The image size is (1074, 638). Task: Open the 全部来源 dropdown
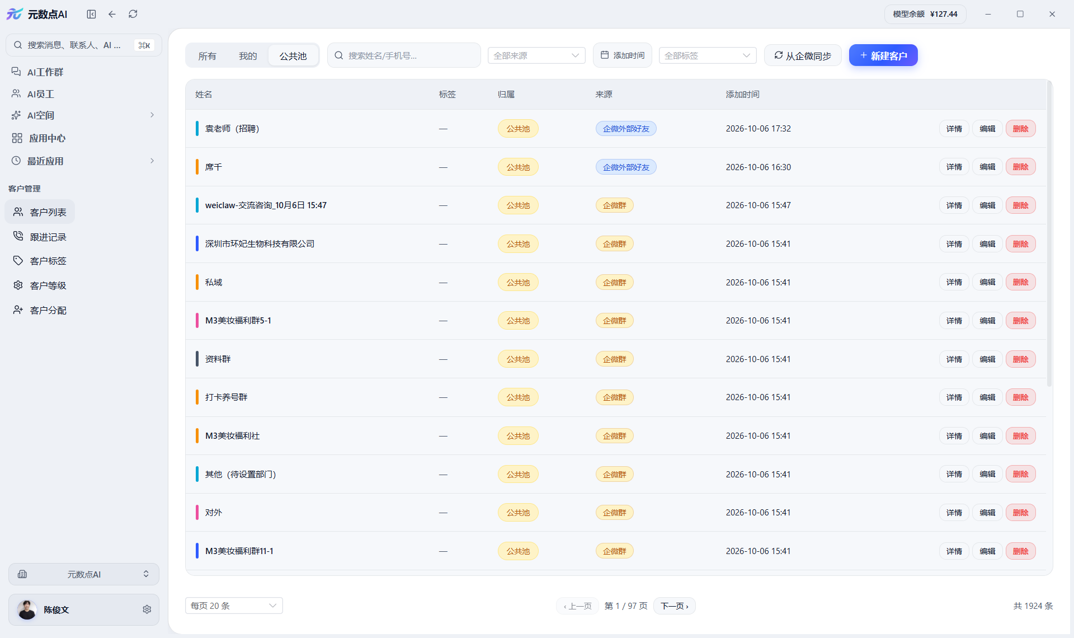click(536, 55)
